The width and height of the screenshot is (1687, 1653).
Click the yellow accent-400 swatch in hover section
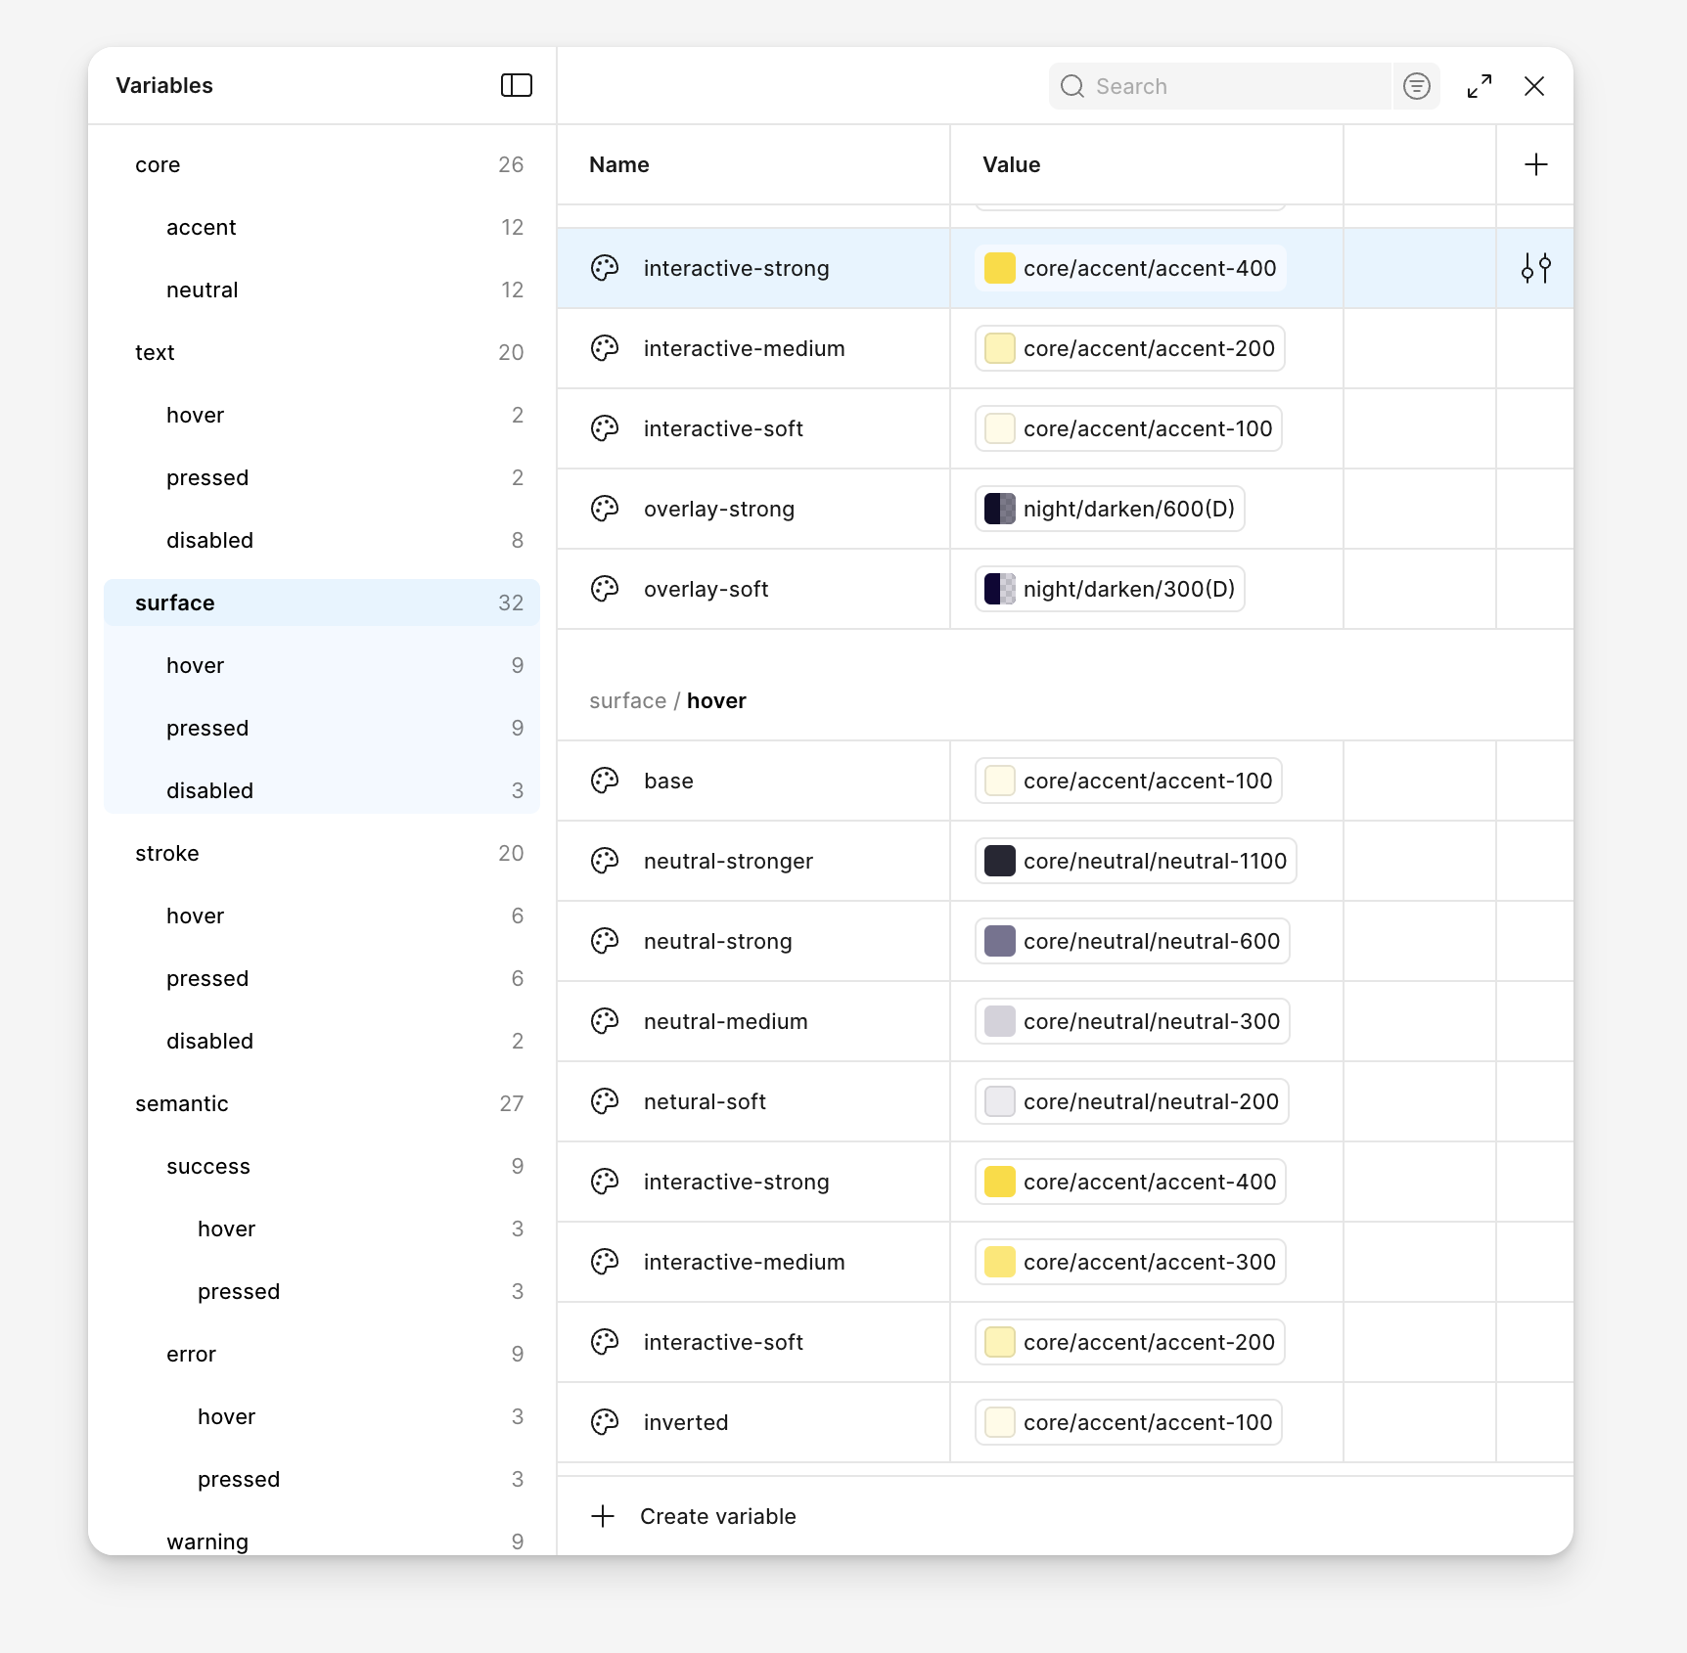pos(999,1182)
